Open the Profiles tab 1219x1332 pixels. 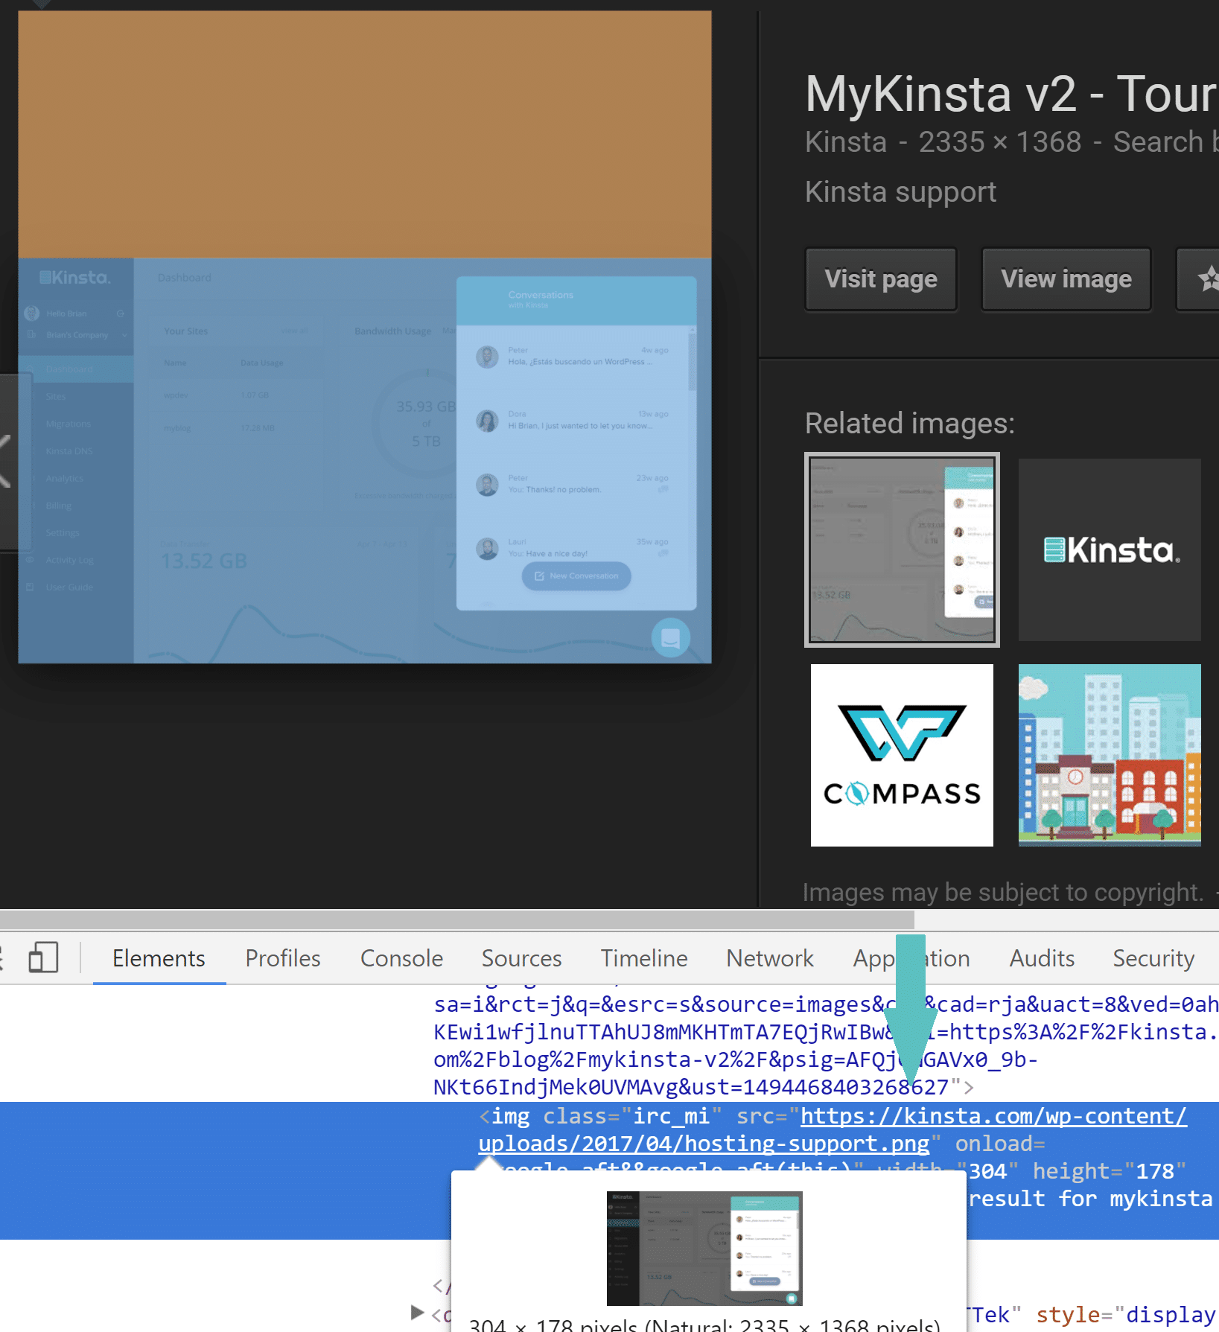(x=282, y=958)
